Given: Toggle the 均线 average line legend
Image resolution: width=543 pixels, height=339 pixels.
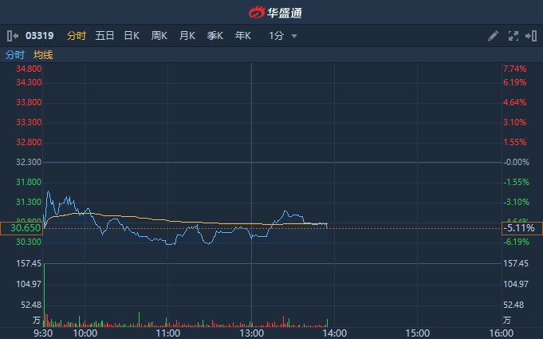Looking at the screenshot, I should click(43, 55).
